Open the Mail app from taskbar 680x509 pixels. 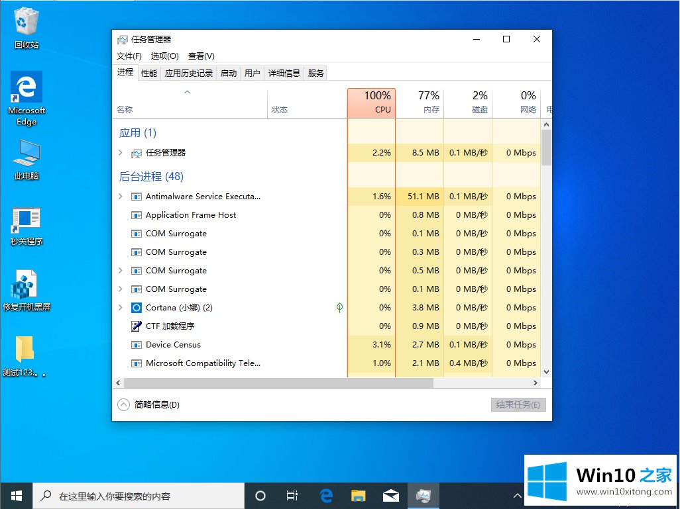(391, 496)
